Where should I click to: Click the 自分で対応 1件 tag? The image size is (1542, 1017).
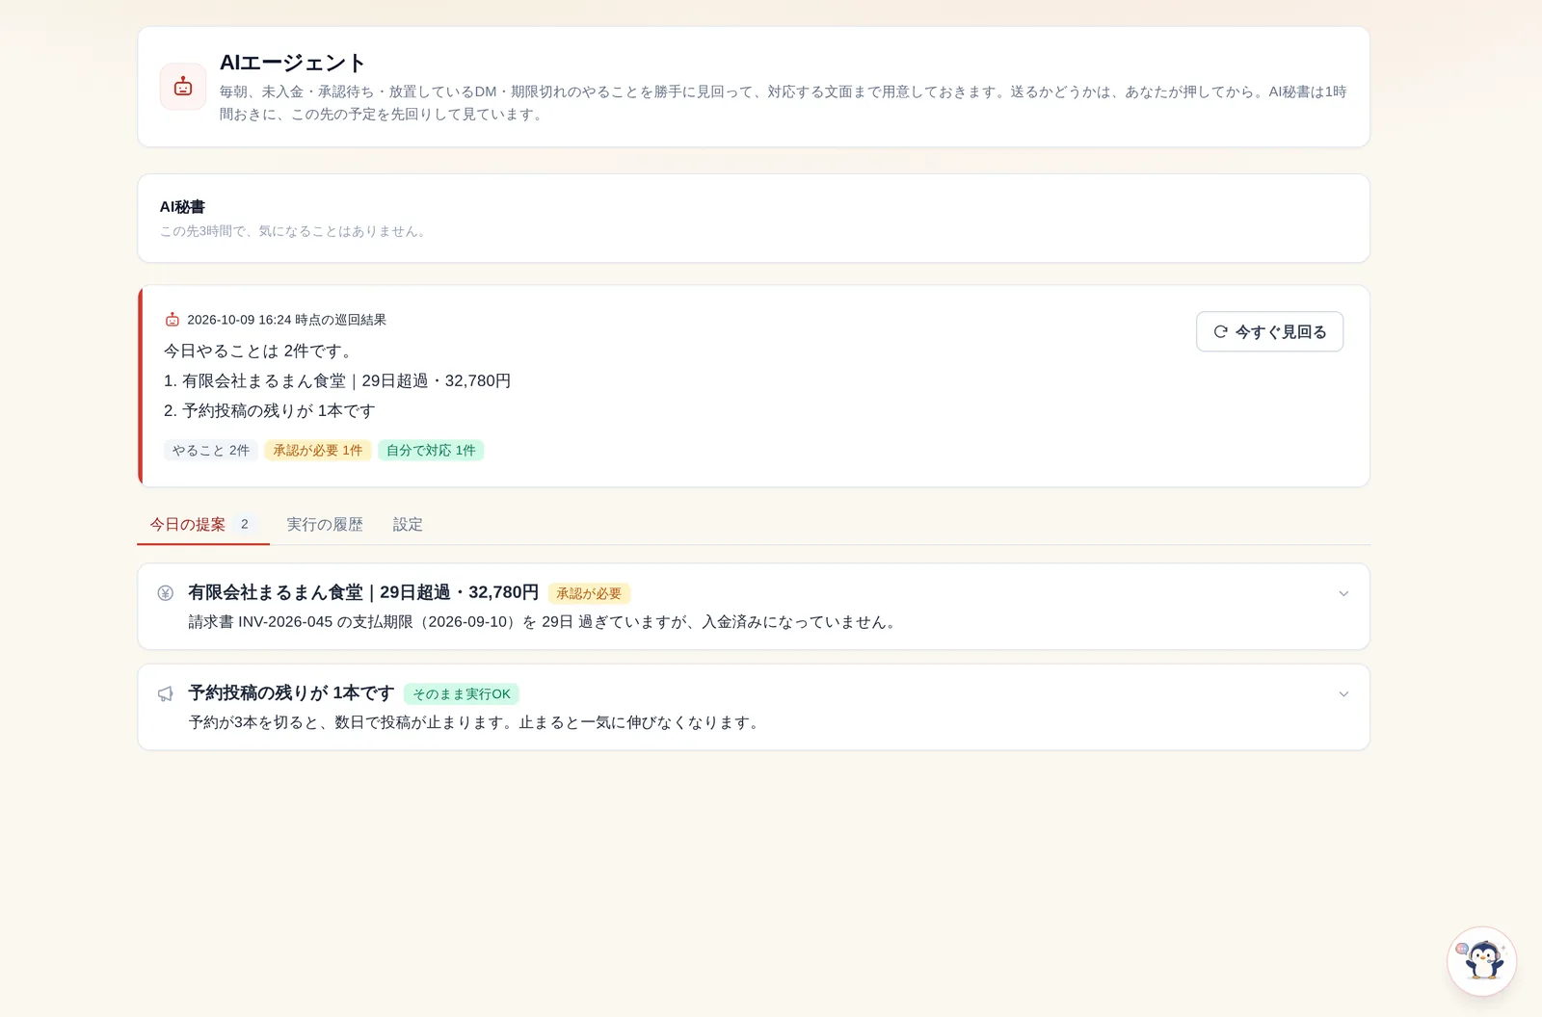pyautogui.click(x=431, y=451)
